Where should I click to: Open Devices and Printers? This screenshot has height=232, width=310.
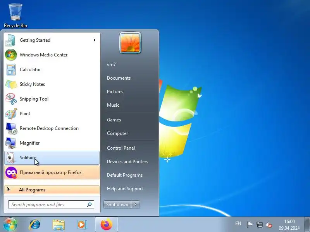pyautogui.click(x=127, y=162)
